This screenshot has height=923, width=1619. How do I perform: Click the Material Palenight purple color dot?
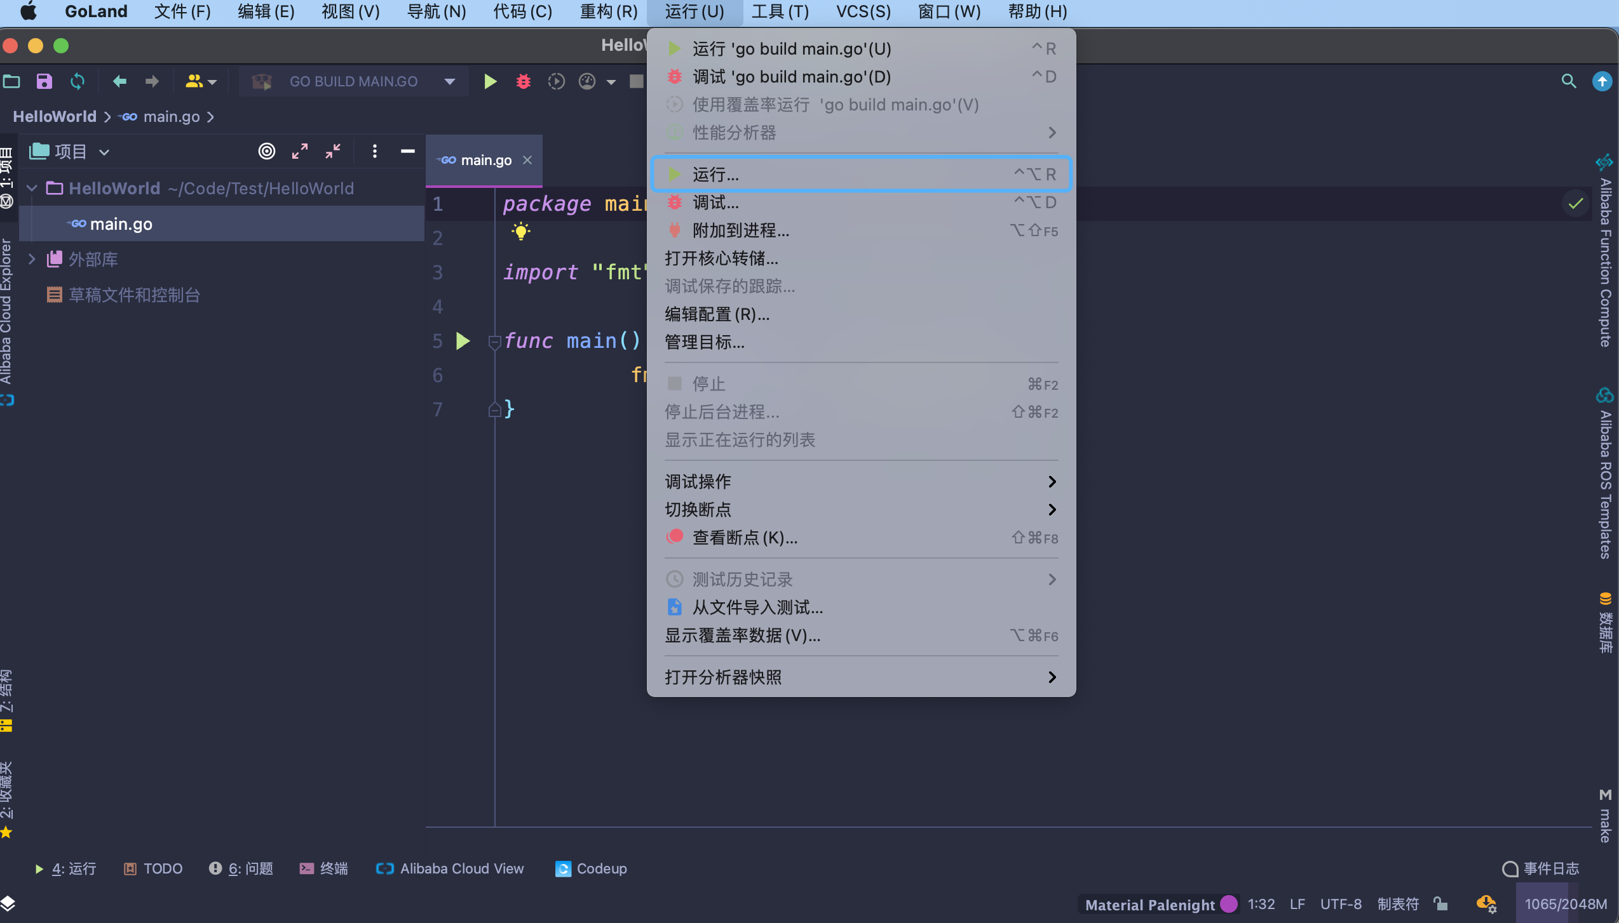coord(1229,904)
